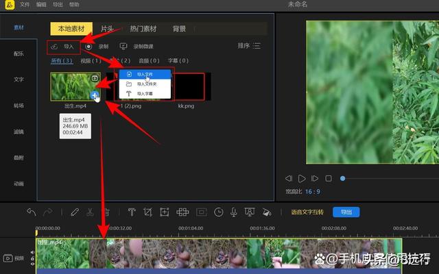Click the blue plus add-to-track icon
Image resolution: width=439 pixels, height=274 pixels.
[95, 95]
